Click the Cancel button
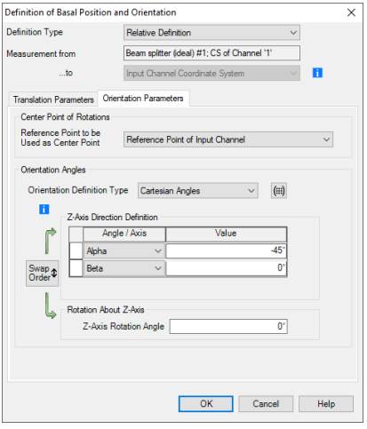Screen dimensions: 367x429 tap(266, 404)
